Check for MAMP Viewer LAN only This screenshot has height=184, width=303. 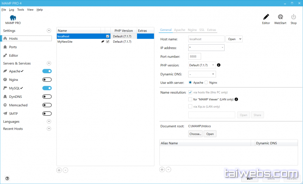pos(190,99)
